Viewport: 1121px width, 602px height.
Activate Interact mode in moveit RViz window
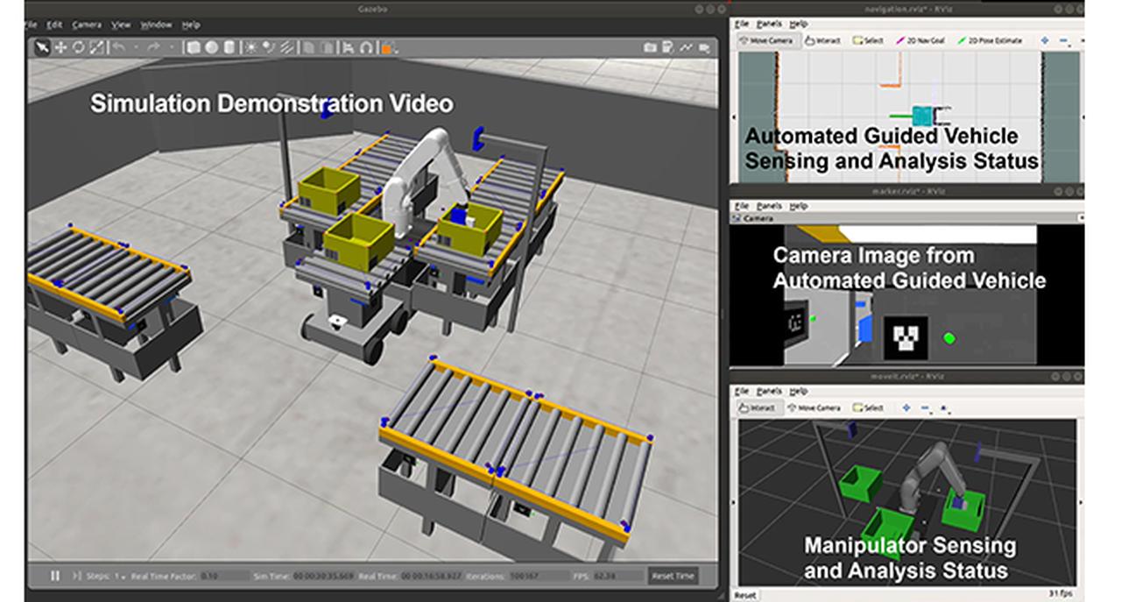tap(755, 408)
